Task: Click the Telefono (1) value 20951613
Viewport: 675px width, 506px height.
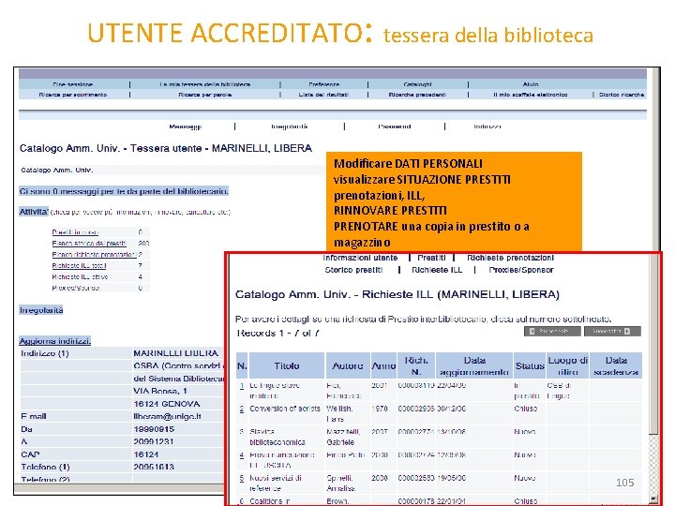Action: [x=154, y=467]
